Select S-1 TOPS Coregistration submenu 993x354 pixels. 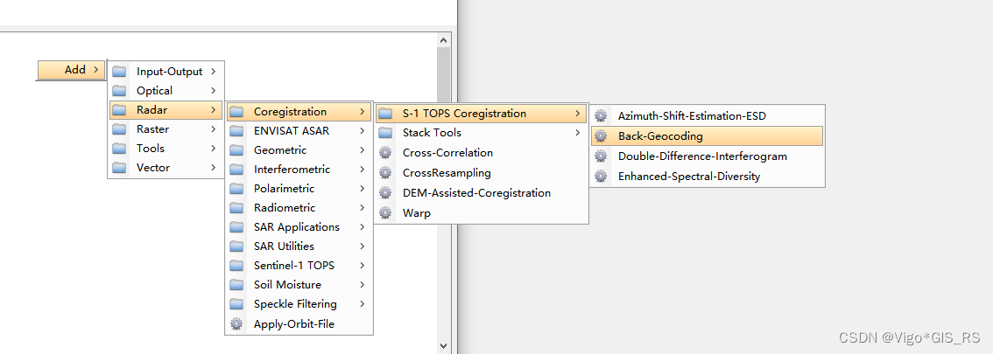tap(481, 114)
